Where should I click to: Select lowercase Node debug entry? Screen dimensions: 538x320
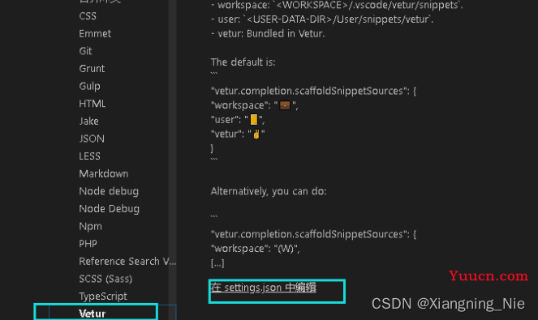click(109, 191)
